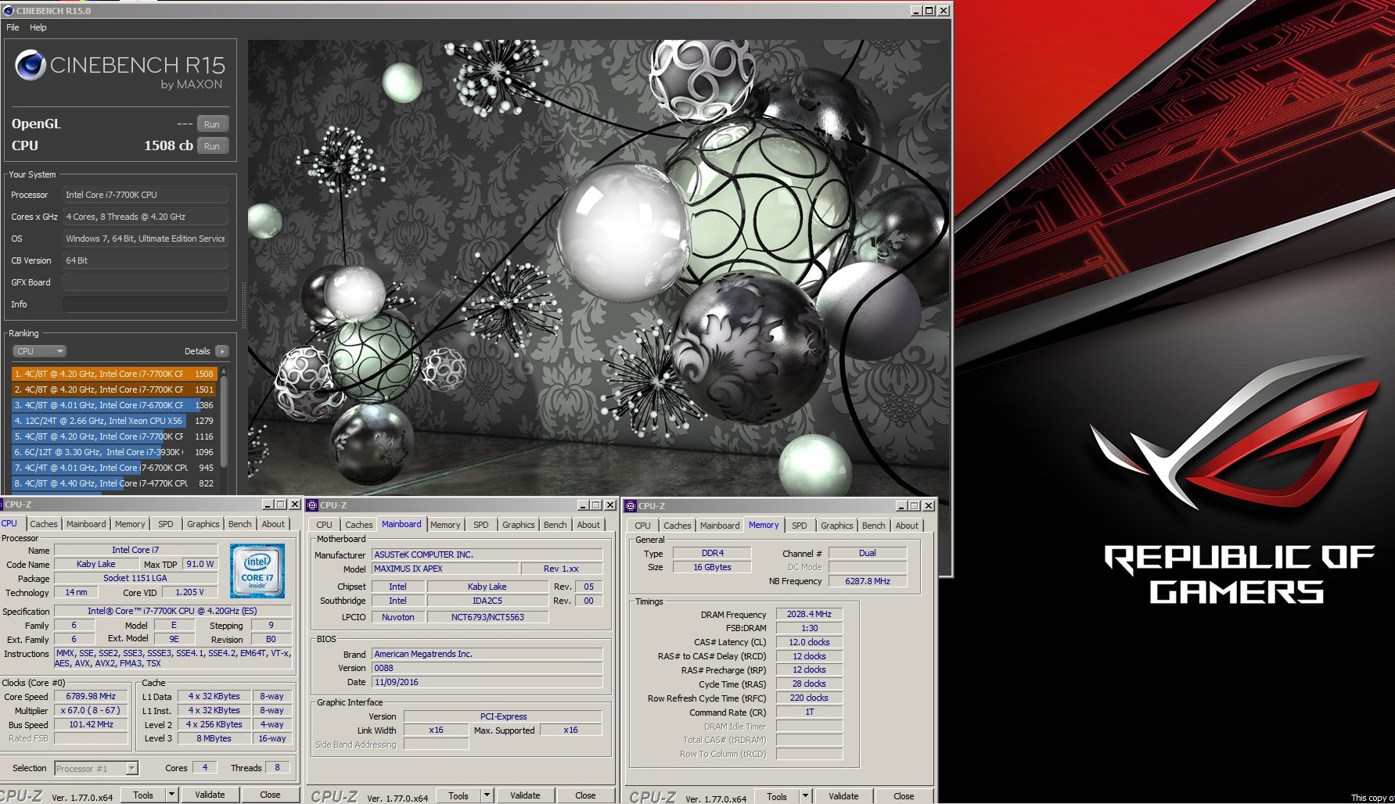Select the MAXIMUS IX APEX model field

tap(445, 569)
